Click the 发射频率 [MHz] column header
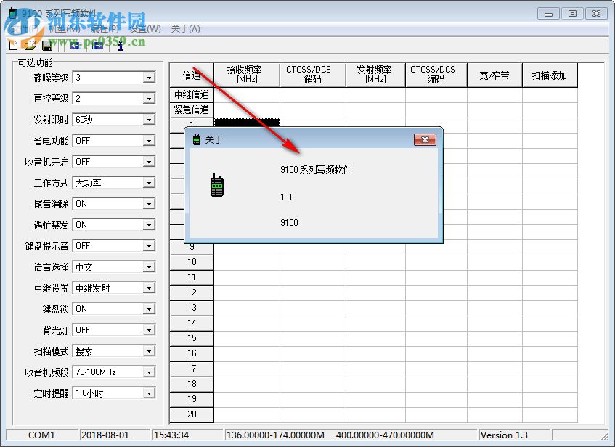 tap(375, 75)
